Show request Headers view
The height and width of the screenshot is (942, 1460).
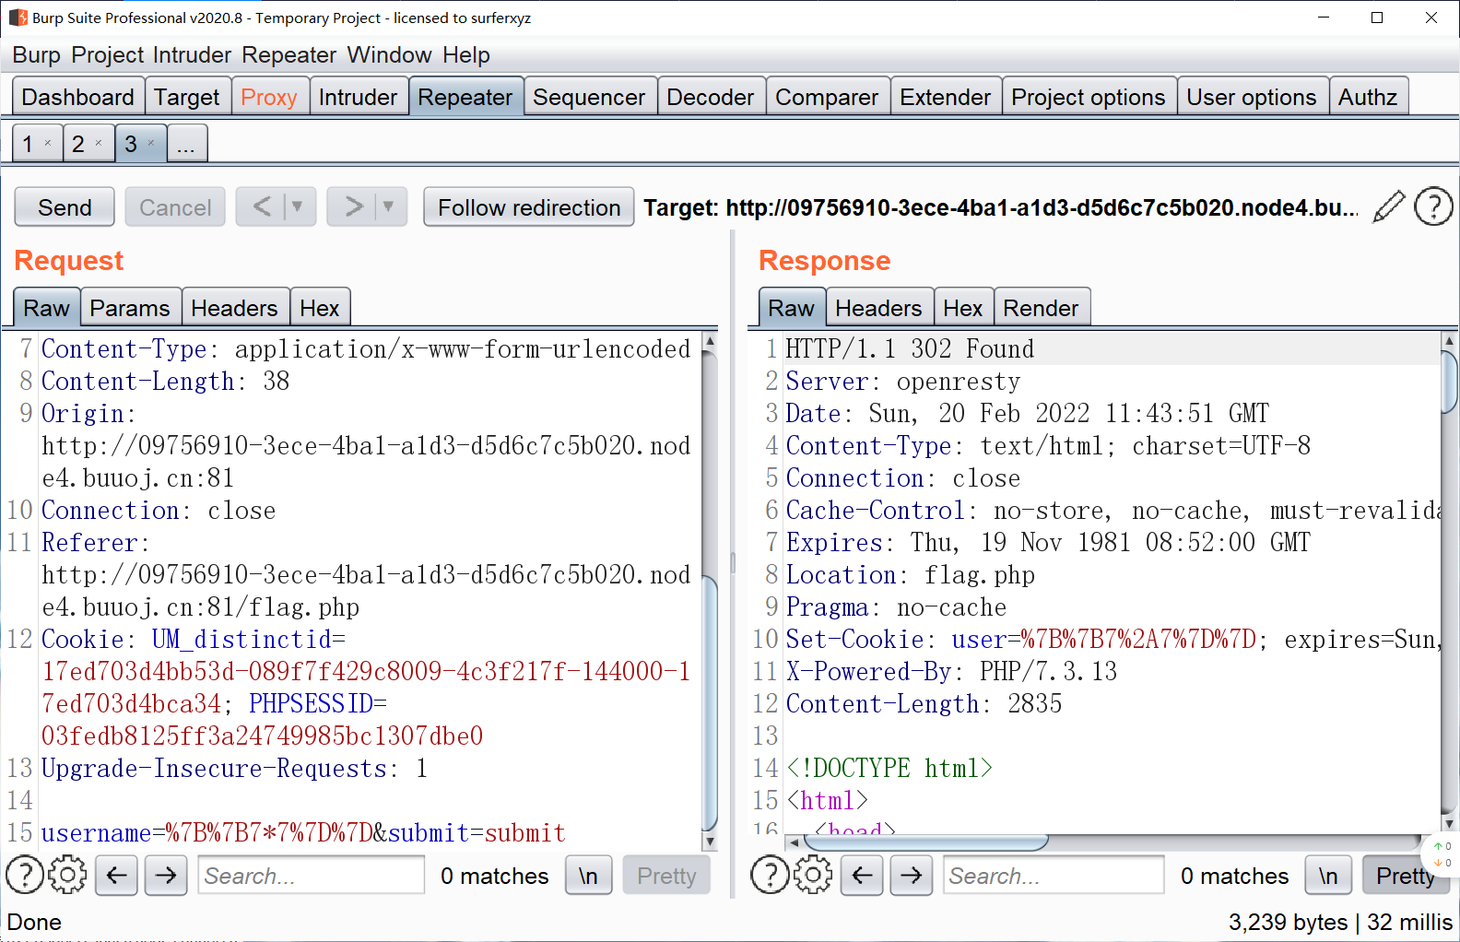pos(234,308)
